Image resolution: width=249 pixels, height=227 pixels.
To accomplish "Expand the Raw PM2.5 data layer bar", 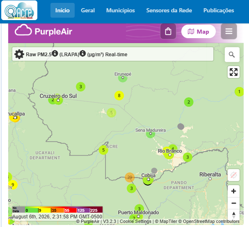I will [113, 54].
